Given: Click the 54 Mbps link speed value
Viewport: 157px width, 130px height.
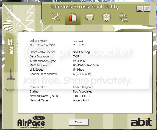Looking at the screenshot, I should tap(79, 70).
